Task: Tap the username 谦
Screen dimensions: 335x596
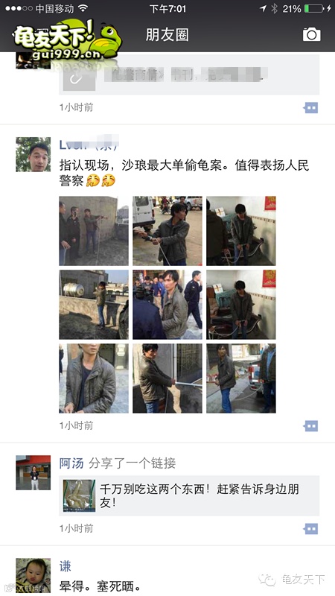Action: [x=66, y=566]
